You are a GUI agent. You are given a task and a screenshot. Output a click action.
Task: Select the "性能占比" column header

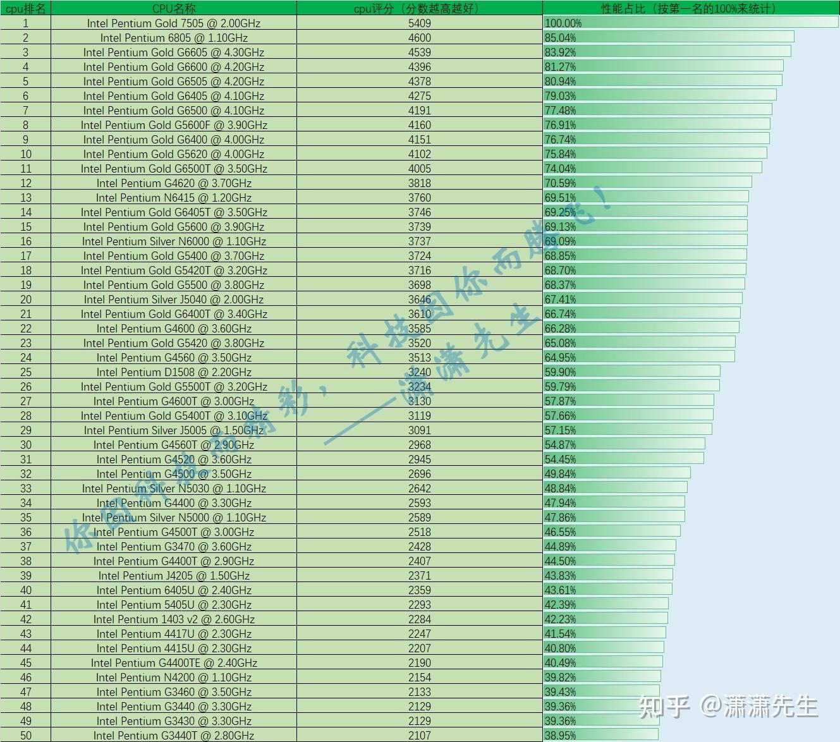(691, 8)
